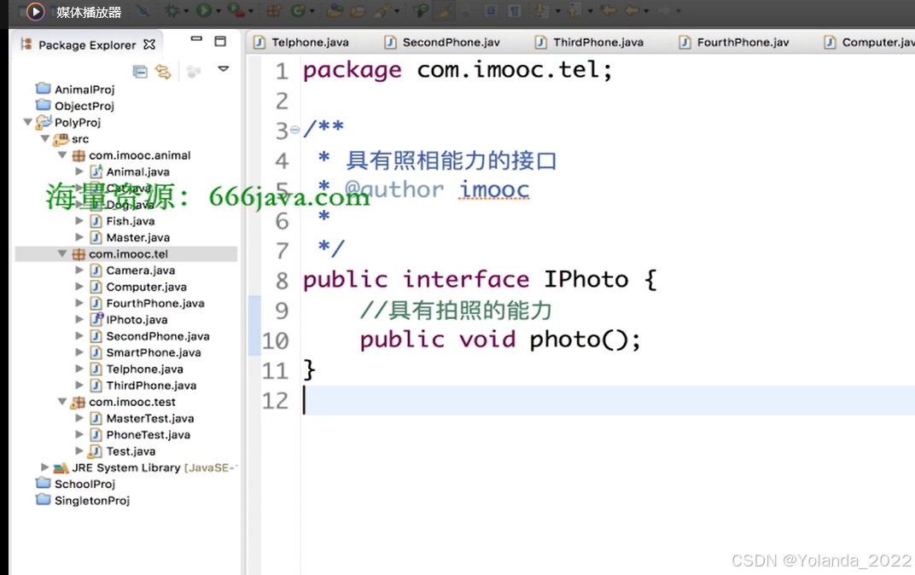Click the green Run button
915x575 pixels.
pyautogui.click(x=204, y=10)
